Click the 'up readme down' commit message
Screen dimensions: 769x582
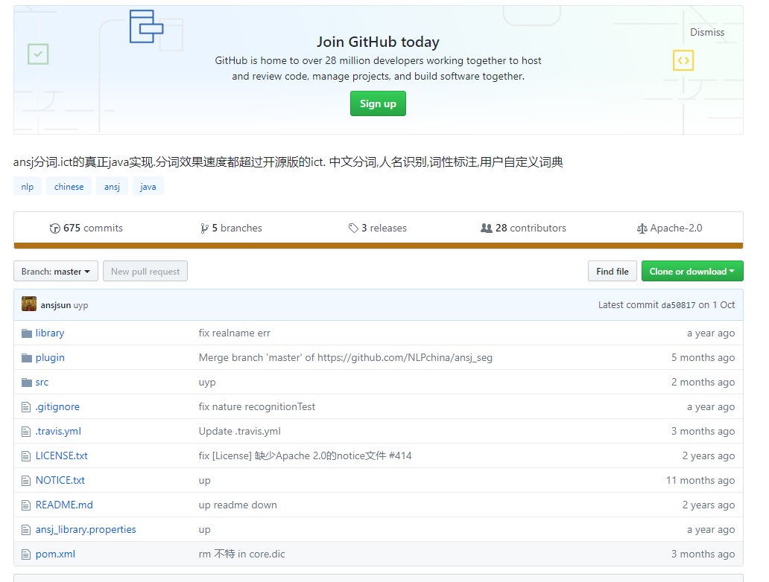coord(238,505)
